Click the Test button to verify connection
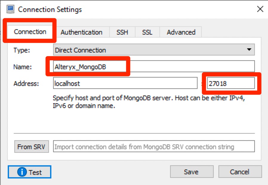The height and width of the screenshot is (185, 268). pyautogui.click(x=29, y=172)
